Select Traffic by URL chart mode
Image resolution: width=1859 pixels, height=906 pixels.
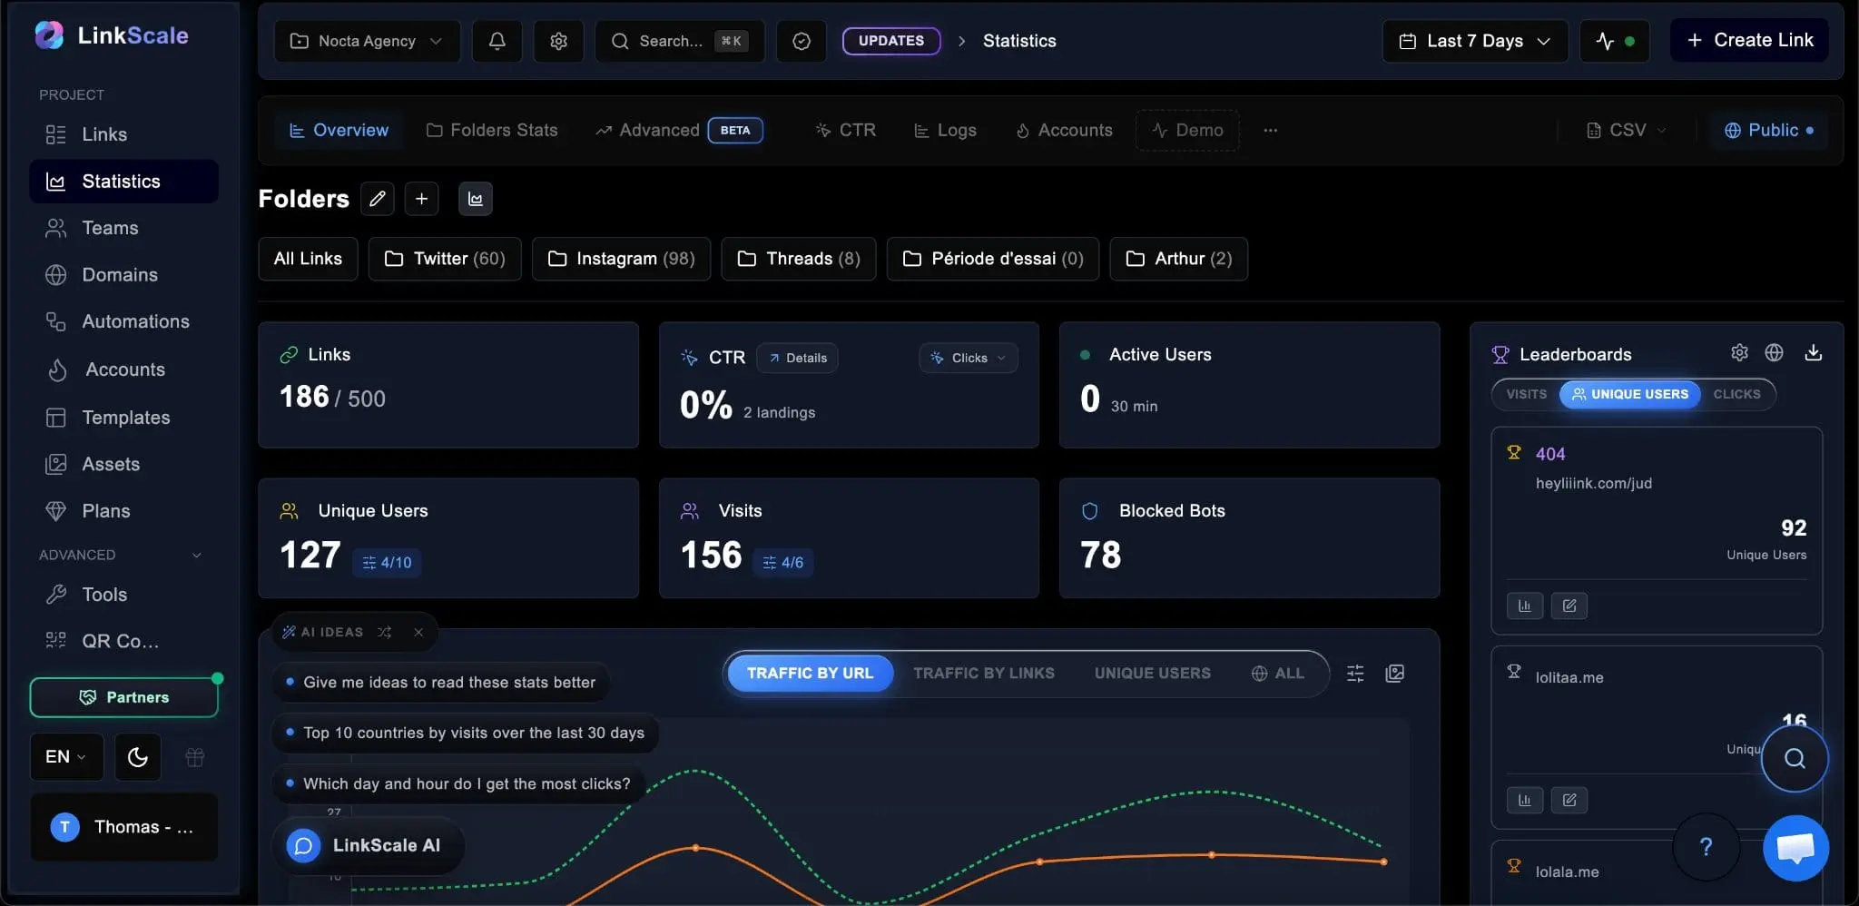coord(810,673)
